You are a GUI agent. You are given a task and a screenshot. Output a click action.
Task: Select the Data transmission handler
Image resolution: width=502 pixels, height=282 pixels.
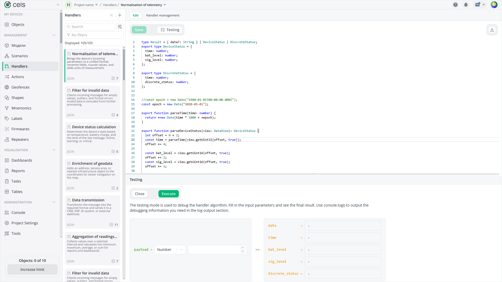pyautogui.click(x=93, y=212)
